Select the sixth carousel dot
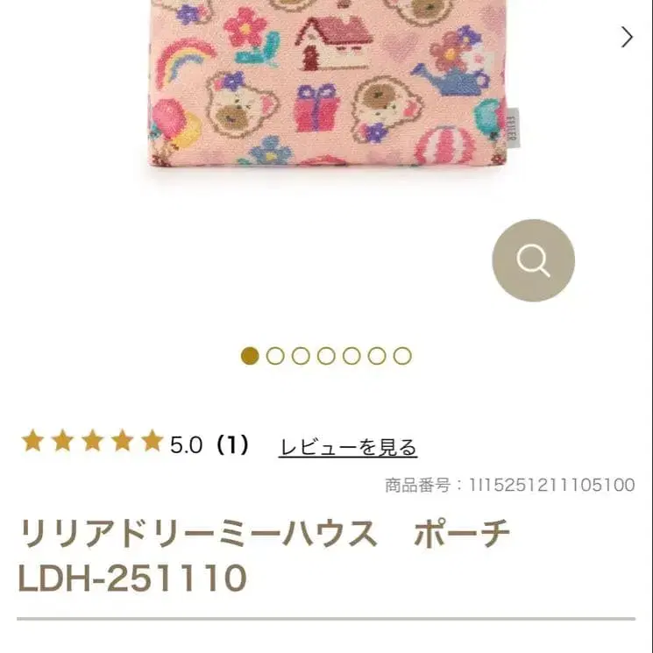This screenshot has height=653, width=653. pyautogui.click(x=377, y=356)
